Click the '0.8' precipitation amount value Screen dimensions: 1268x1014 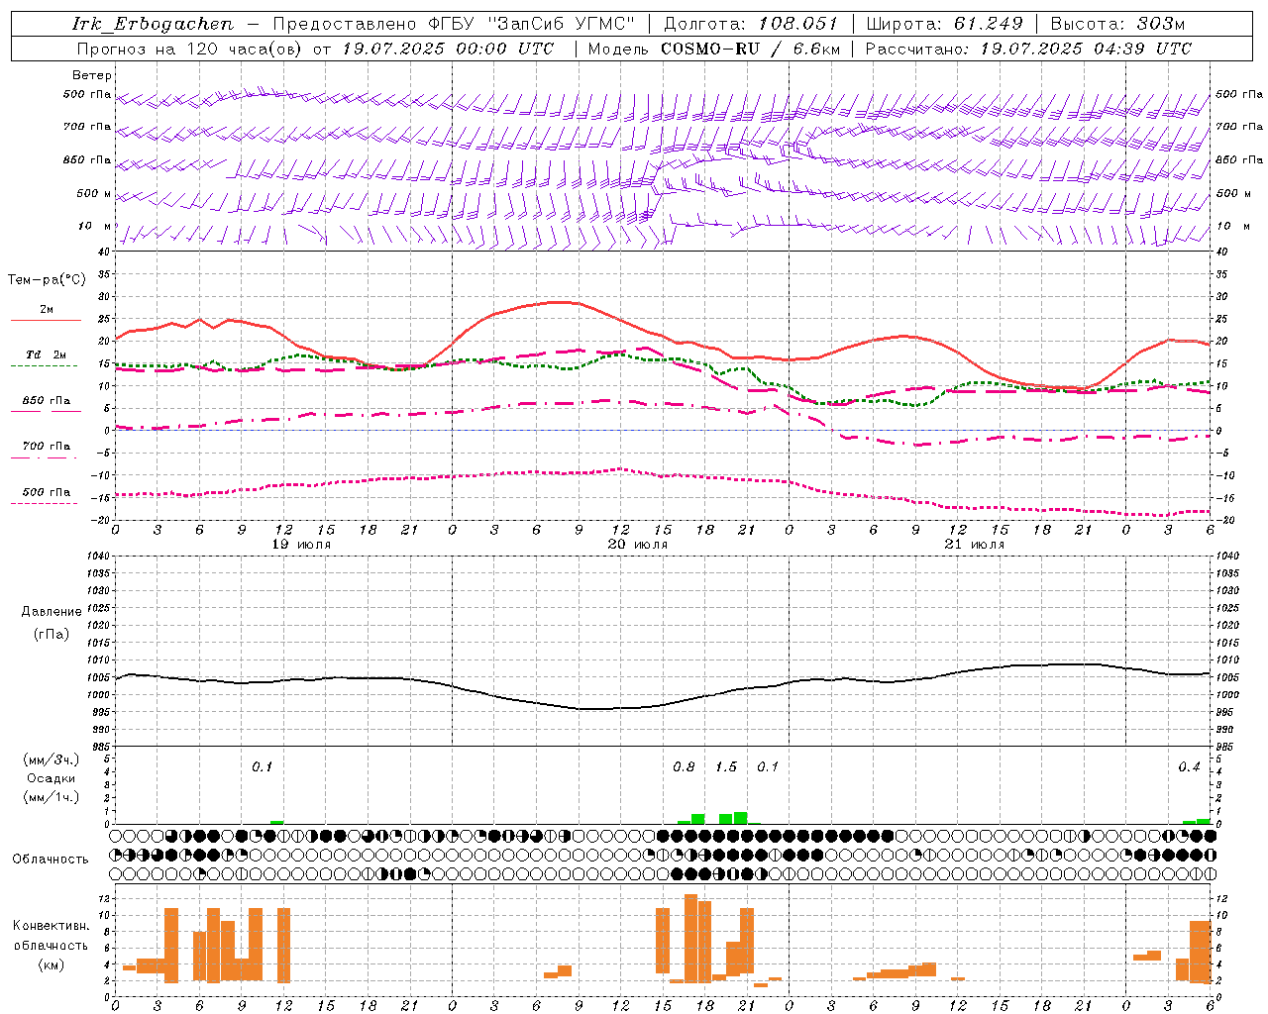[x=684, y=767]
